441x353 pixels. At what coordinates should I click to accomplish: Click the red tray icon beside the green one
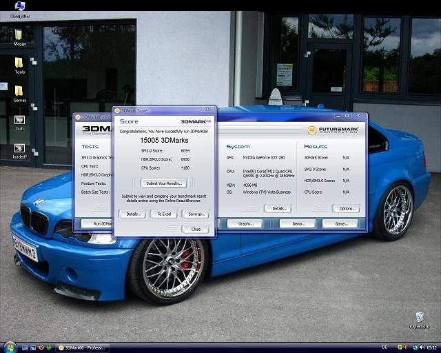click(405, 347)
